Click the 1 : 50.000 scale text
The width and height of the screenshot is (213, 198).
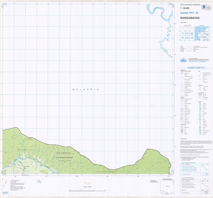coord(185,8)
